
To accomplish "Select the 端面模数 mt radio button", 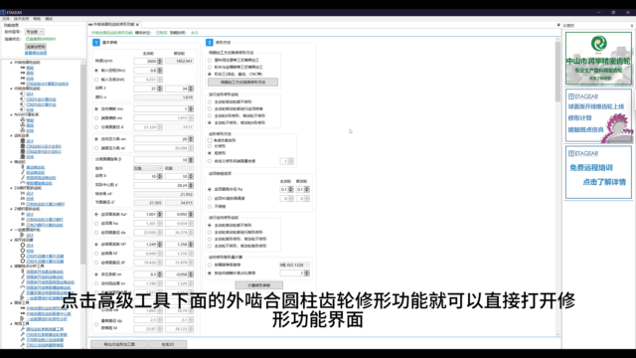I will [96, 117].
